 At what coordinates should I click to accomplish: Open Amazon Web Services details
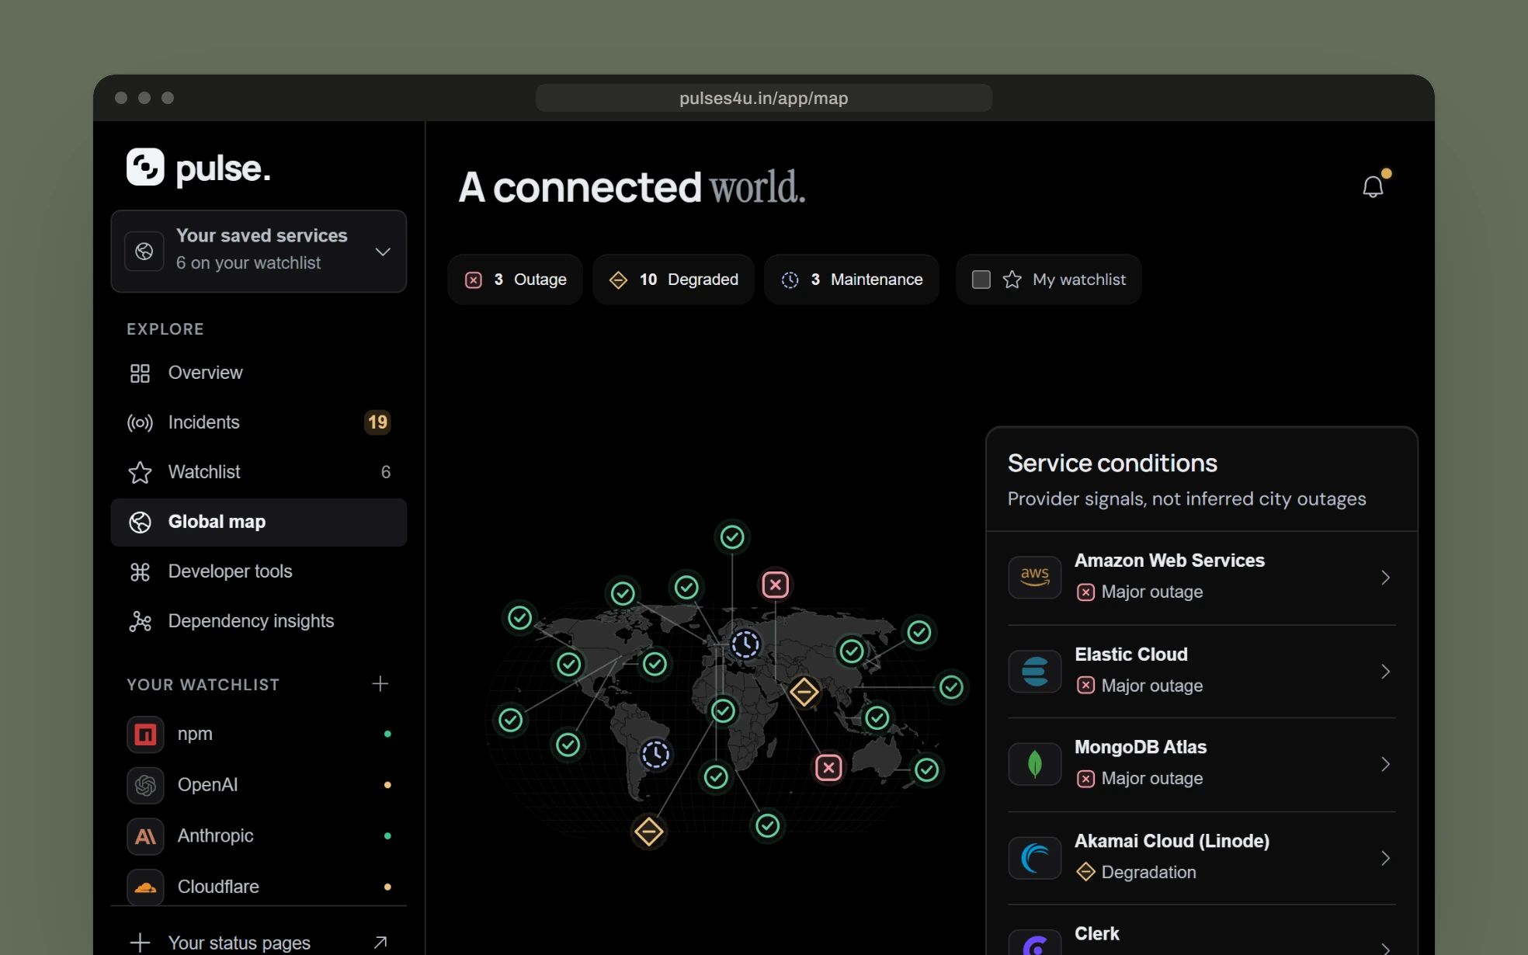pos(1201,577)
